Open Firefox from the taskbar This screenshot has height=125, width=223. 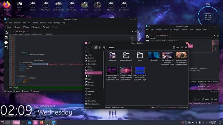(x=41, y=123)
